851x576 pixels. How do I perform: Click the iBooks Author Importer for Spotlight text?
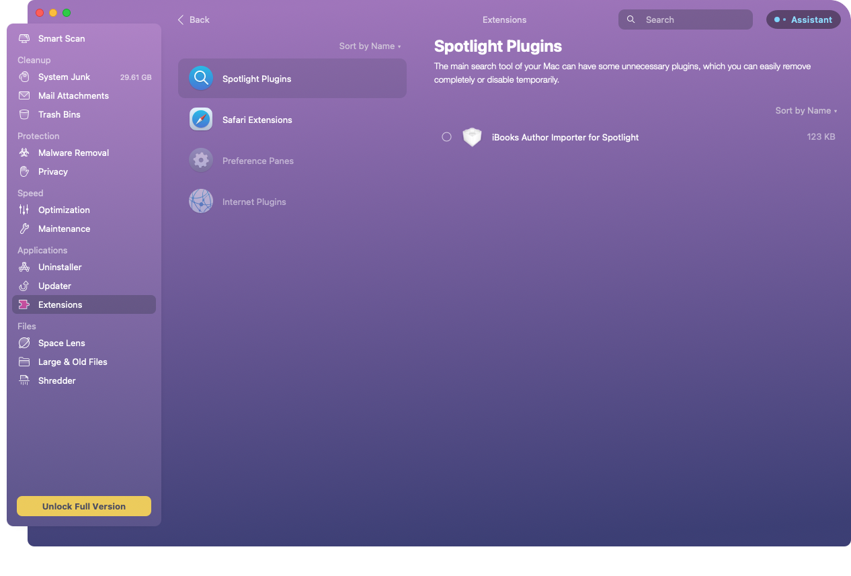565,137
